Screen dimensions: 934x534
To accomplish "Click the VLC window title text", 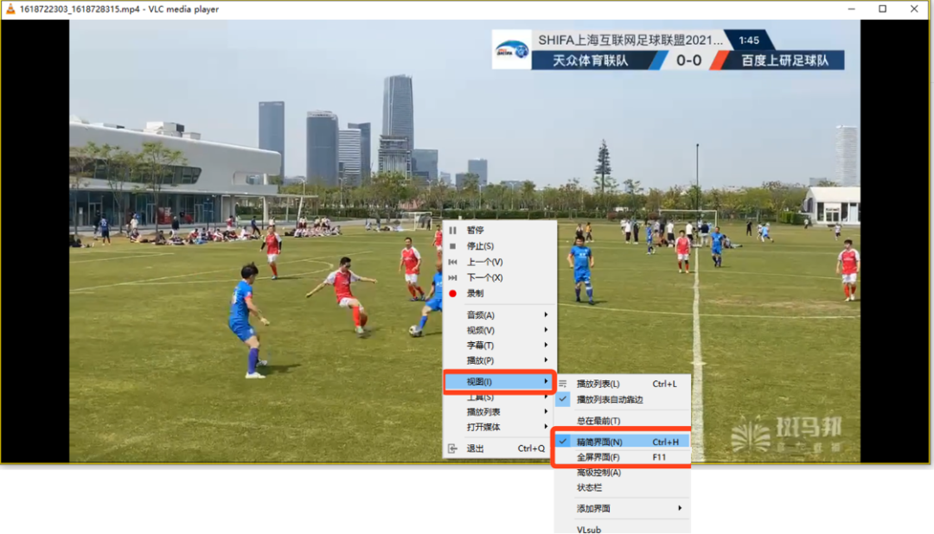I will click(119, 10).
